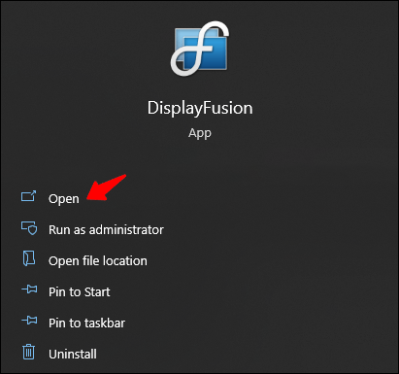
Task: Click the folder icon for Open file location
Action: 29,258
